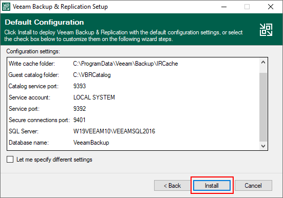Minimize the Veeam setup window

pyautogui.click(x=224, y=7)
